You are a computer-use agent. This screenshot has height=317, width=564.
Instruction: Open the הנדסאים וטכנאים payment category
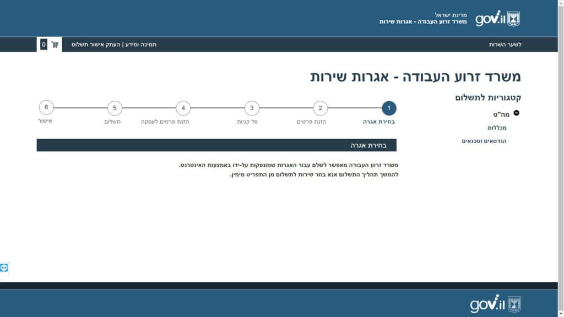[x=484, y=141]
